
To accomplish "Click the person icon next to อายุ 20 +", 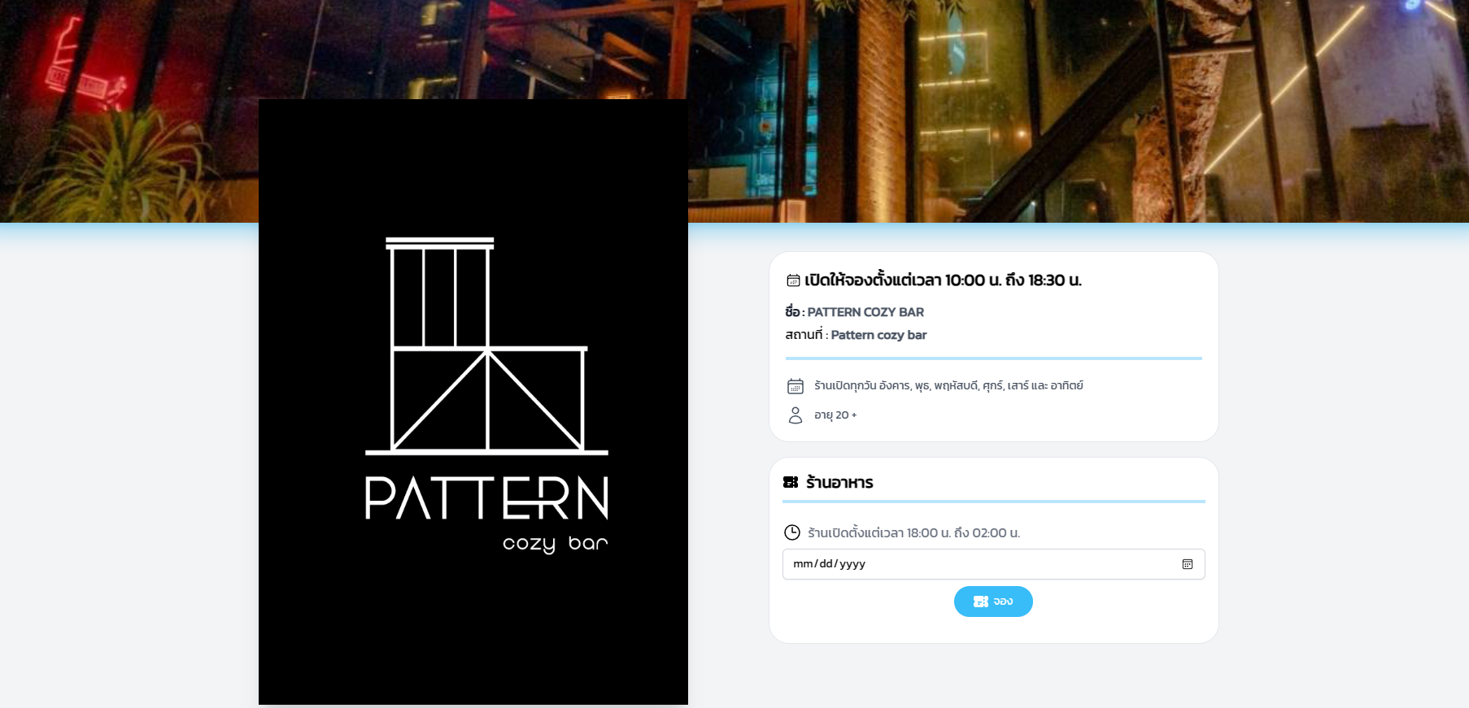I will click(796, 415).
